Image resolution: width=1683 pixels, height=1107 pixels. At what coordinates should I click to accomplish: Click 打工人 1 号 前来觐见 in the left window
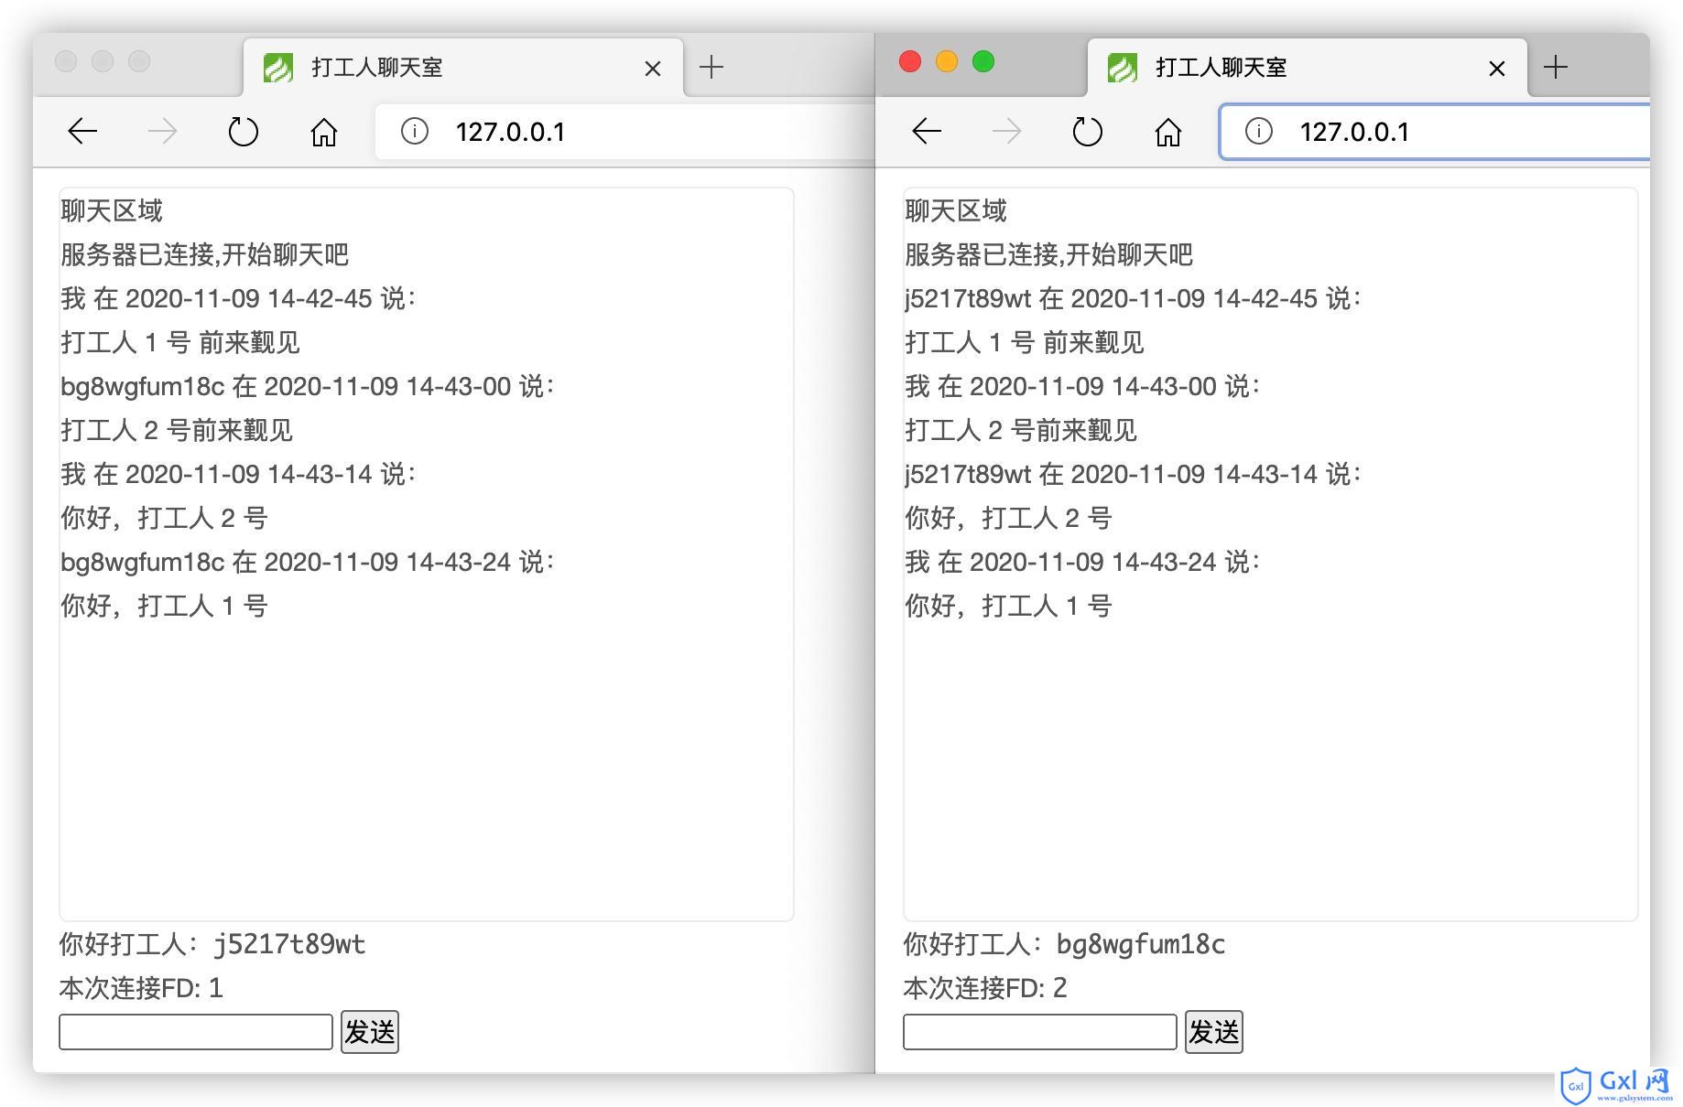tap(180, 343)
